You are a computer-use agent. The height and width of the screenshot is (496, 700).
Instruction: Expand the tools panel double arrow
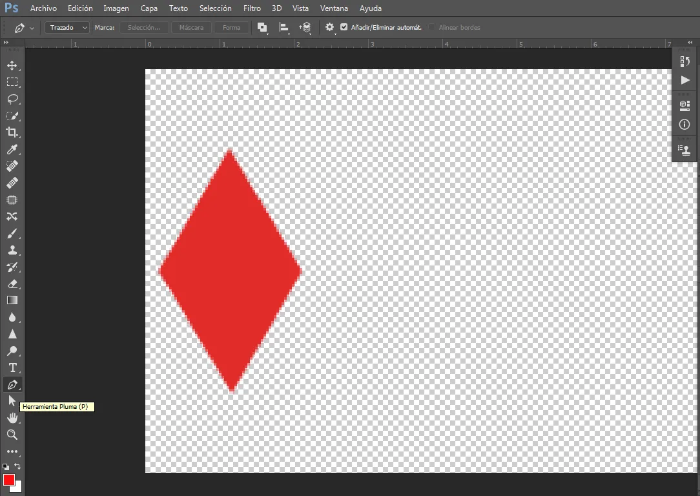6,43
